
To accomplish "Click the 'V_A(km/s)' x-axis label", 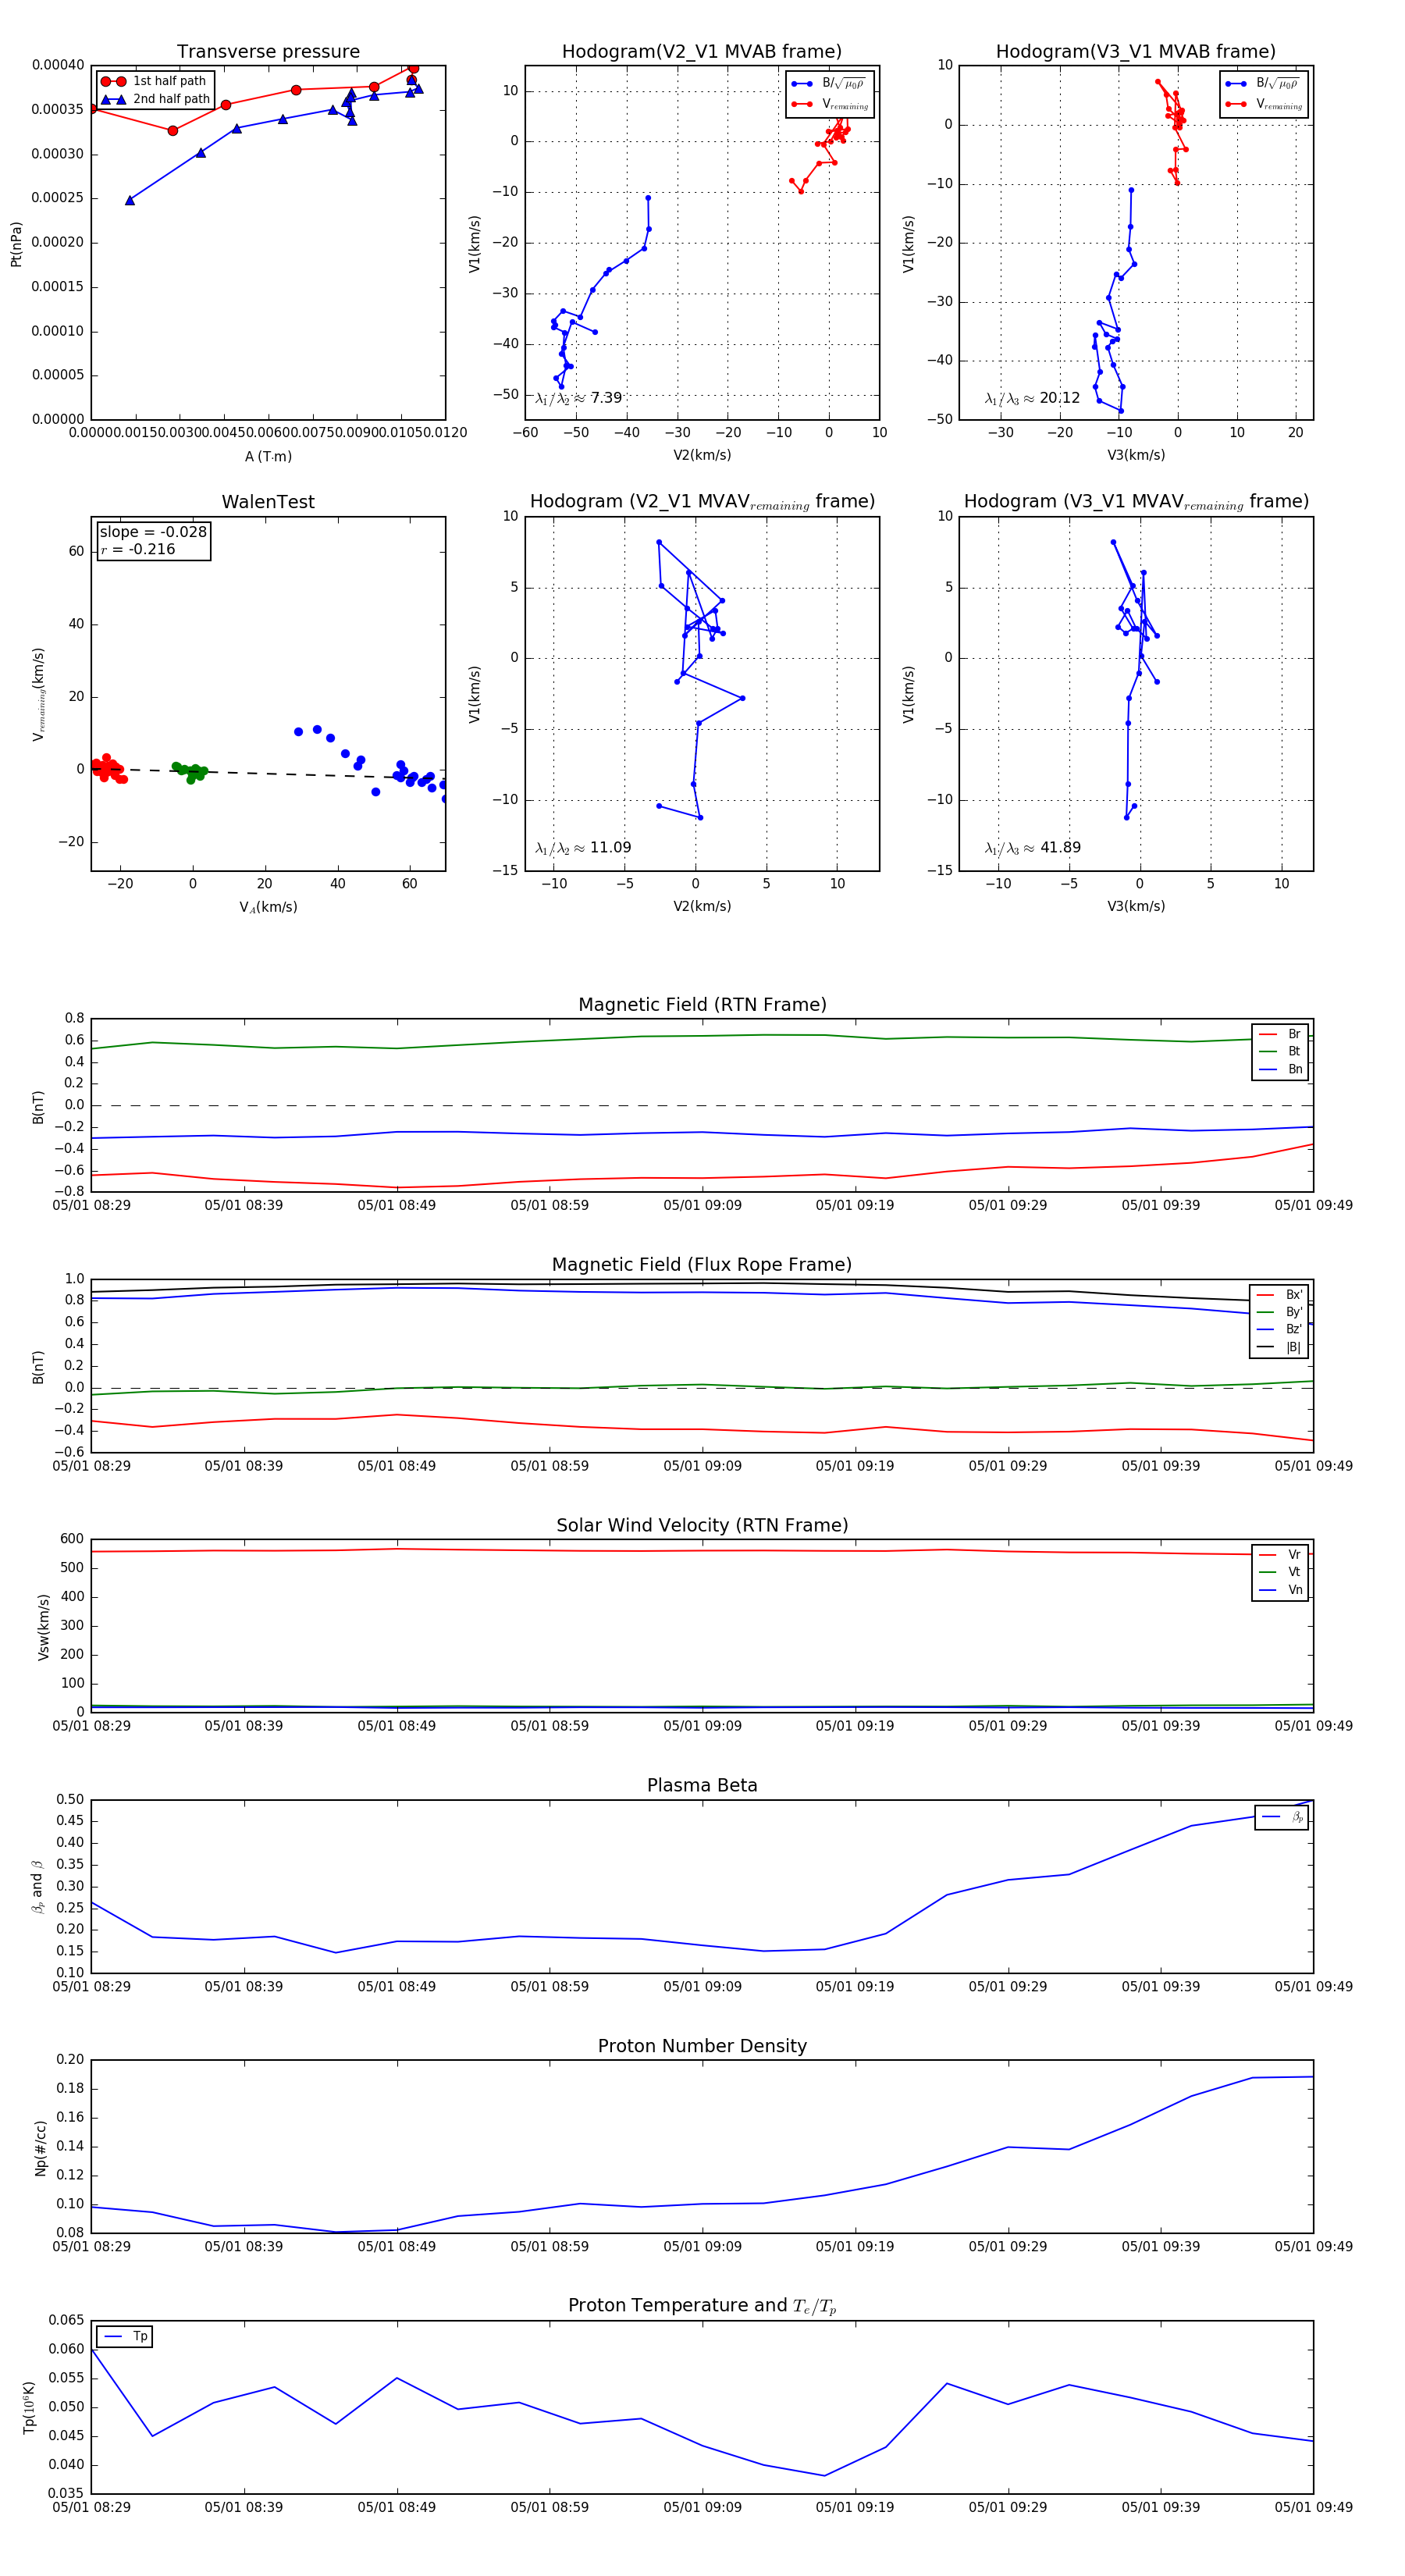I will [x=268, y=907].
